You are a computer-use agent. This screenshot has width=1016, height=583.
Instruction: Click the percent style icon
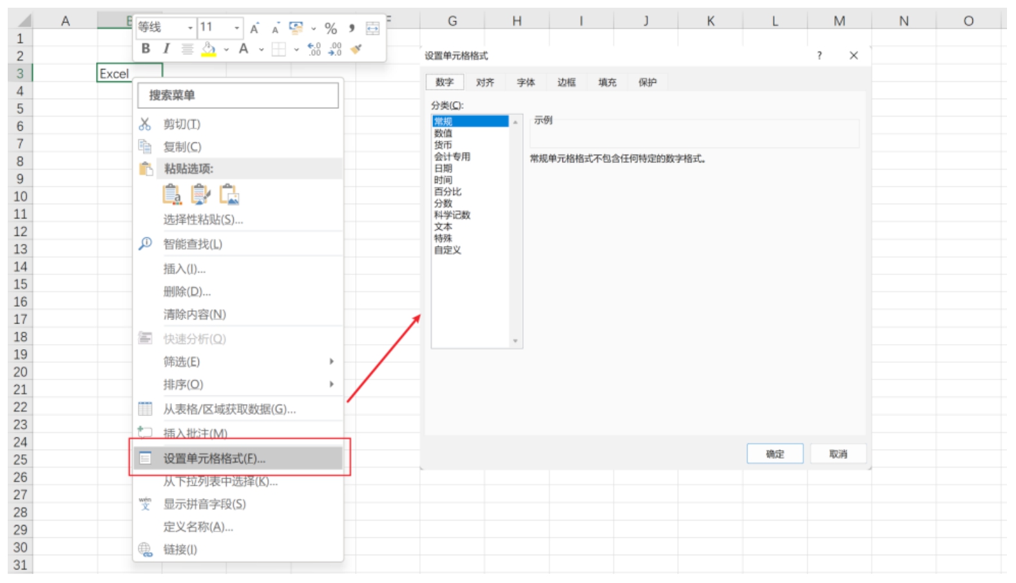click(x=331, y=28)
